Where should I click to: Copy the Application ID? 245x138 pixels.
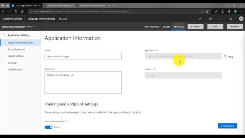click(229, 56)
